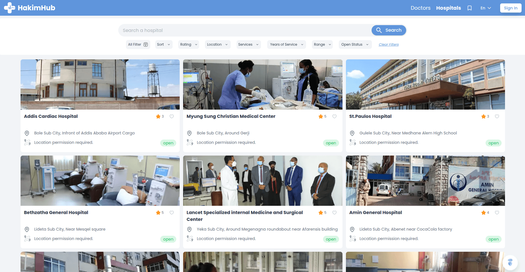
Task: Click open status badge on Addis Cardiac Hospital
Action: click(x=168, y=143)
